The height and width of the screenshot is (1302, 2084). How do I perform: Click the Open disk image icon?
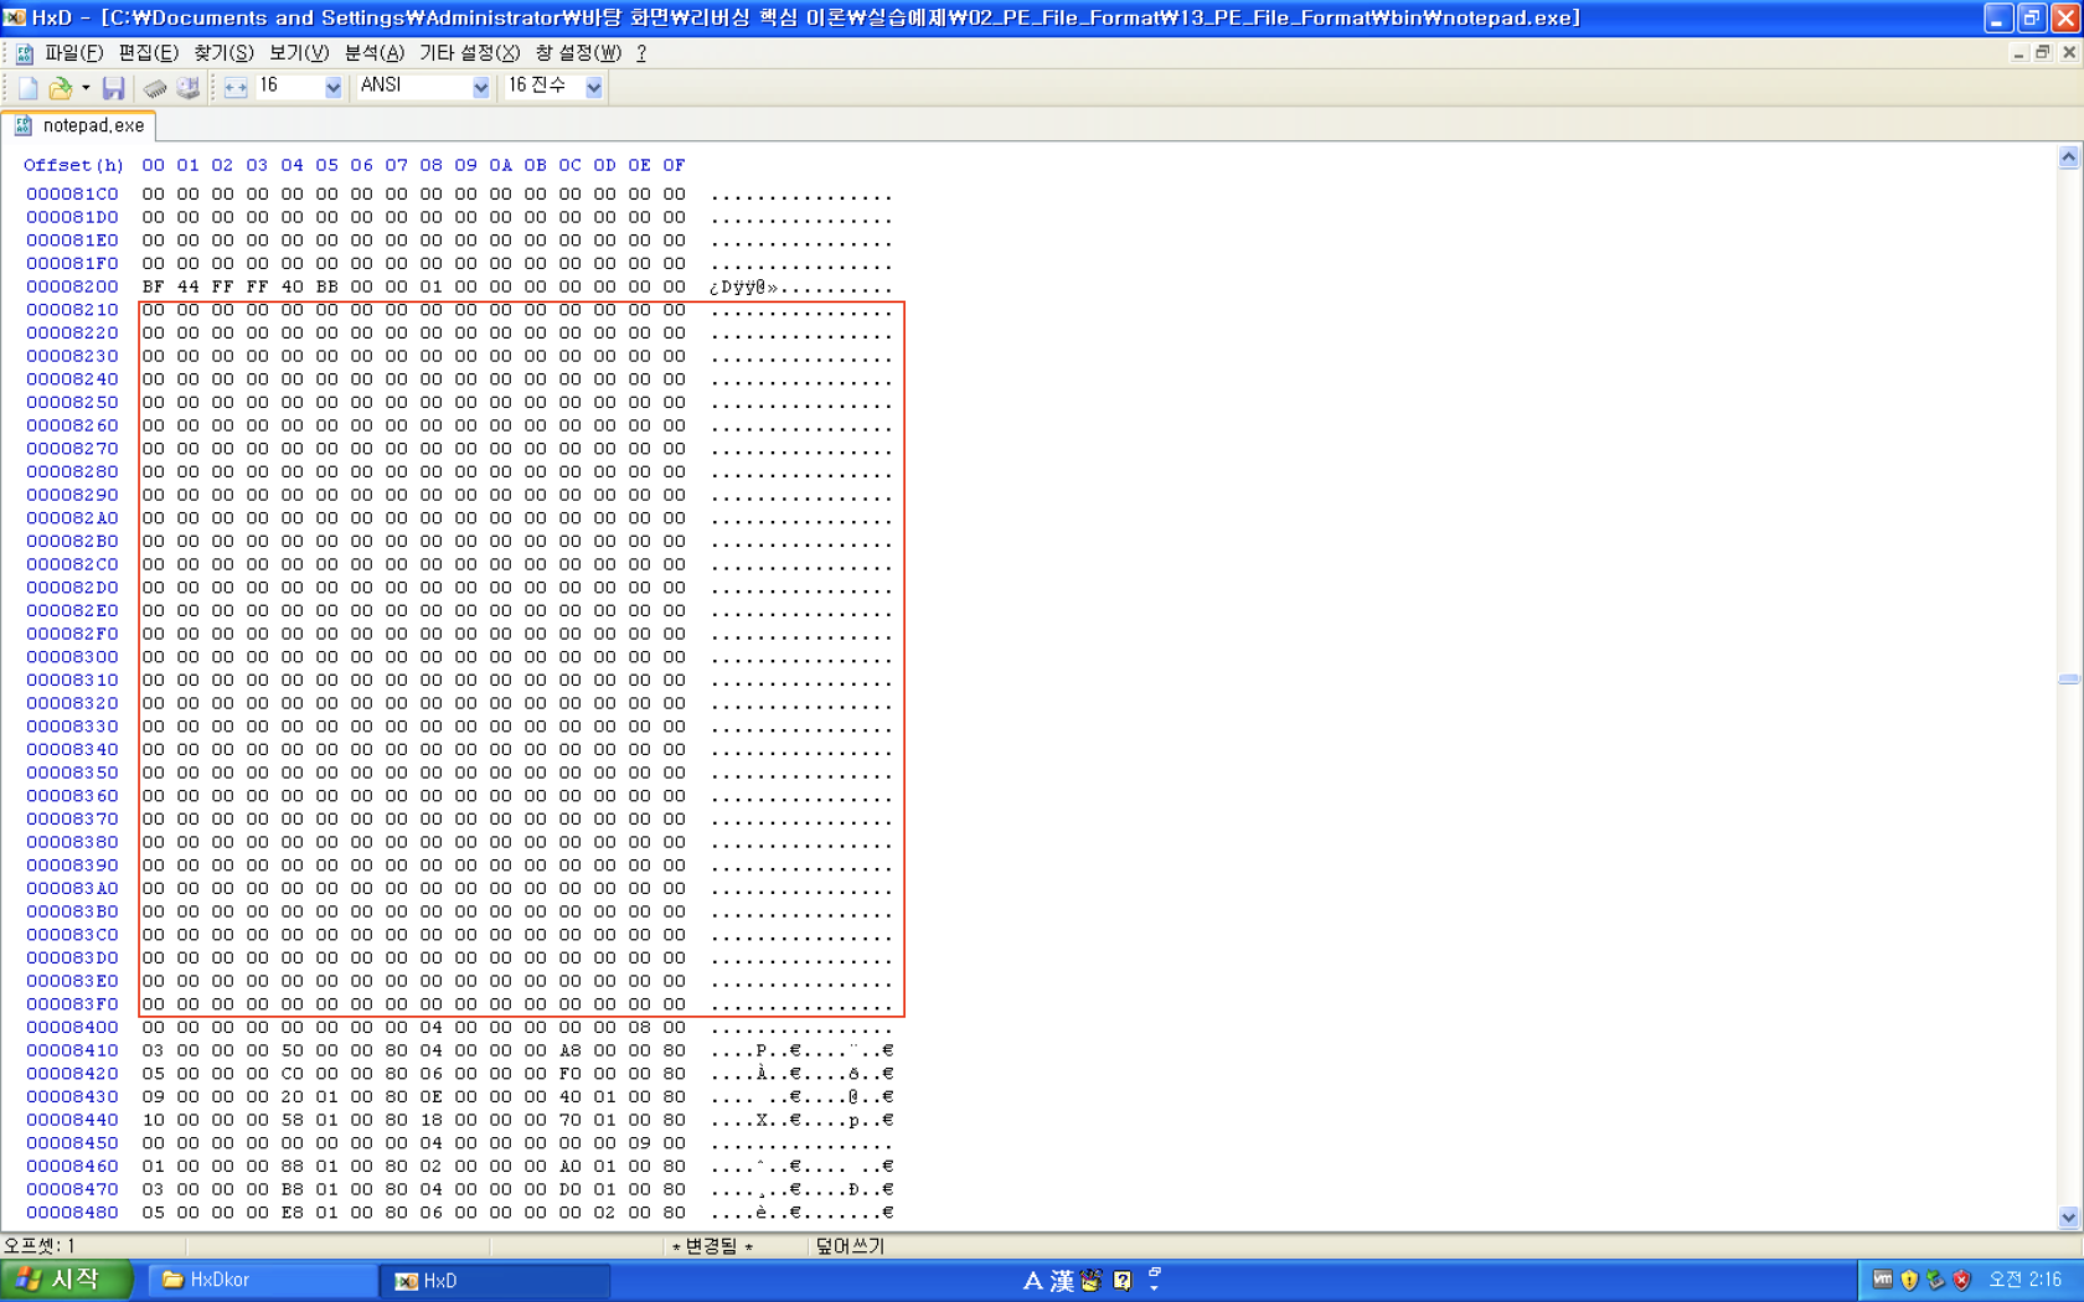coord(188,87)
